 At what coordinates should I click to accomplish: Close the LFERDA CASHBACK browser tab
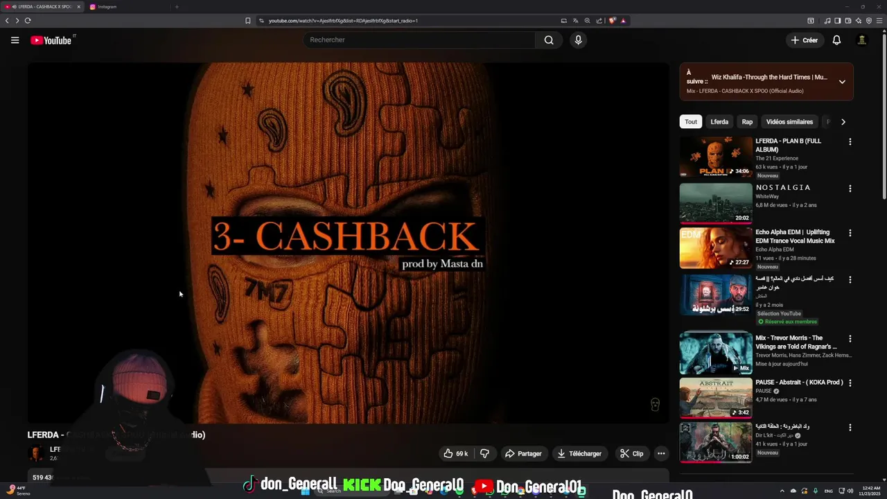pyautogui.click(x=78, y=7)
